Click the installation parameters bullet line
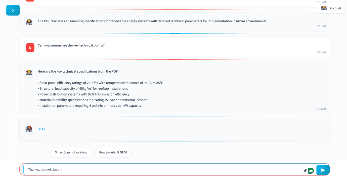 coord(90,106)
